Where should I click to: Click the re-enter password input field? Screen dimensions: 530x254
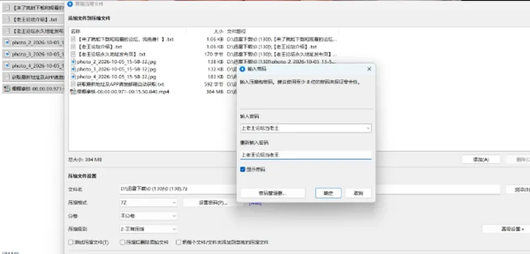[305, 155]
